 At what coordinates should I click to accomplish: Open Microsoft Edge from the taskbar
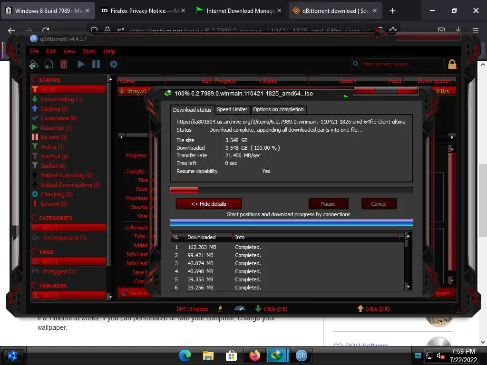tap(185, 355)
